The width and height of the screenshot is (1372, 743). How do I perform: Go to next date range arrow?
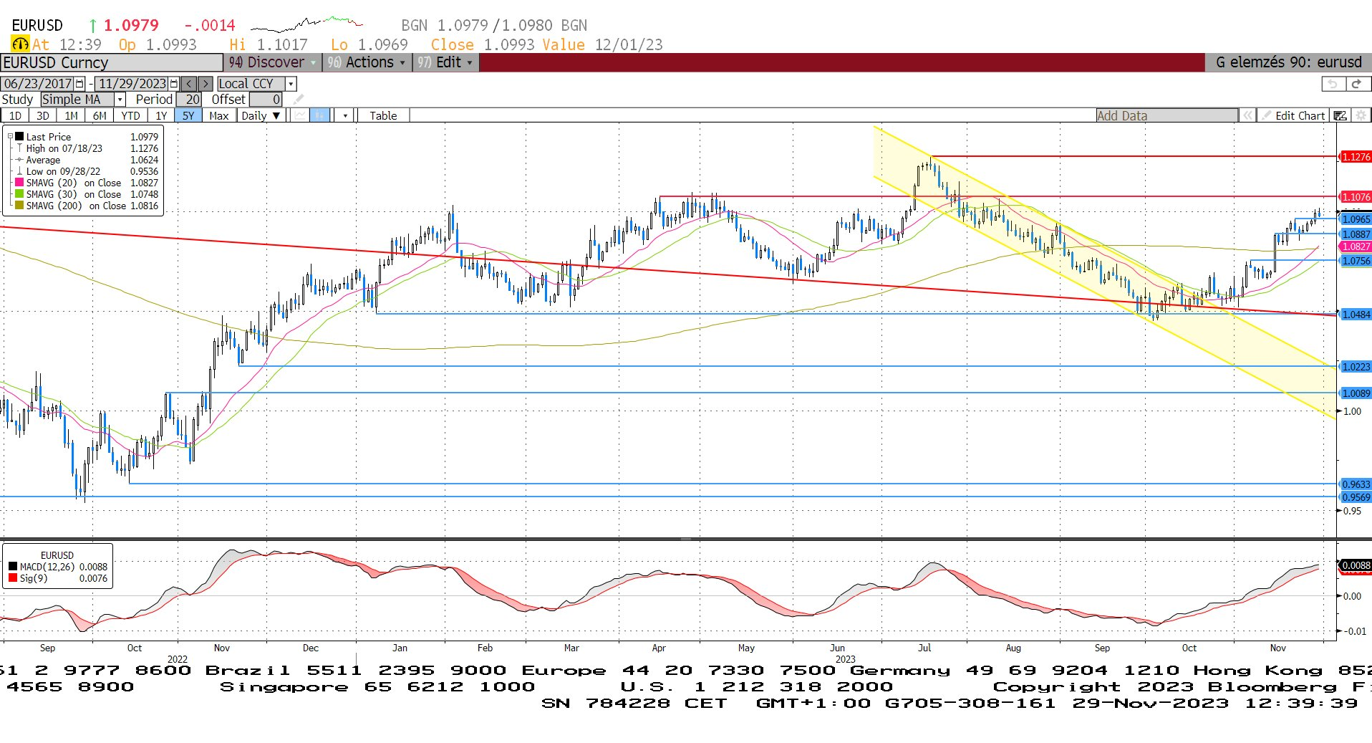click(205, 84)
